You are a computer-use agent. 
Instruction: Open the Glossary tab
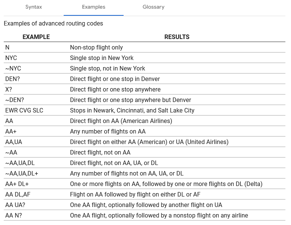click(x=154, y=7)
